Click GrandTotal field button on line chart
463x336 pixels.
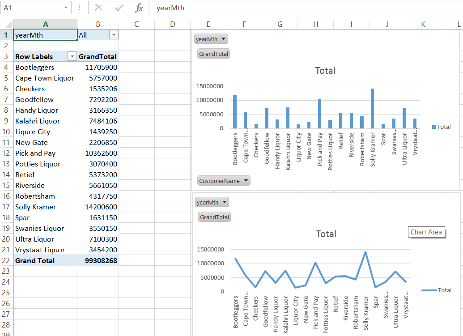(x=214, y=217)
